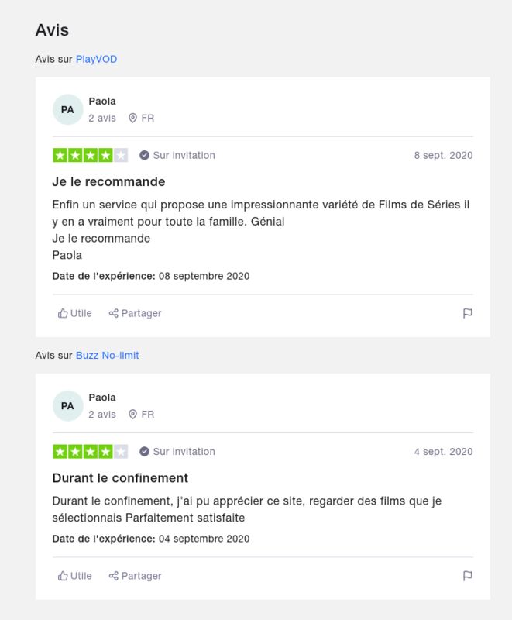This screenshot has width=512, height=620.
Task: Click the PA avatar in the second review
Action: (x=67, y=406)
